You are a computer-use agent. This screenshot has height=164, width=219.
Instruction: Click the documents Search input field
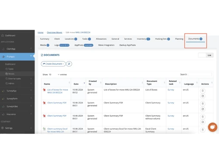(200, 74)
